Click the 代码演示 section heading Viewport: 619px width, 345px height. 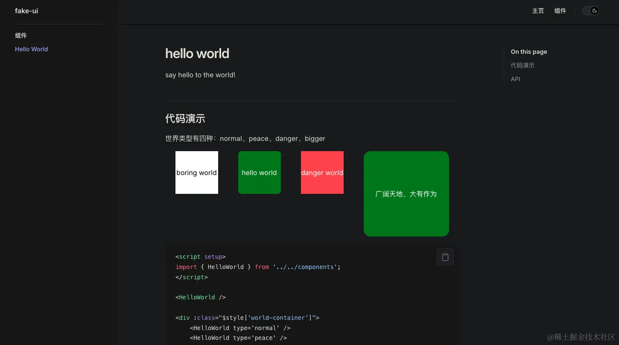[x=185, y=119]
